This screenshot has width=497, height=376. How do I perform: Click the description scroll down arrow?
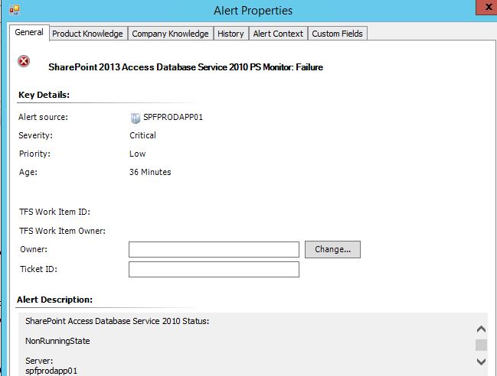(481, 361)
